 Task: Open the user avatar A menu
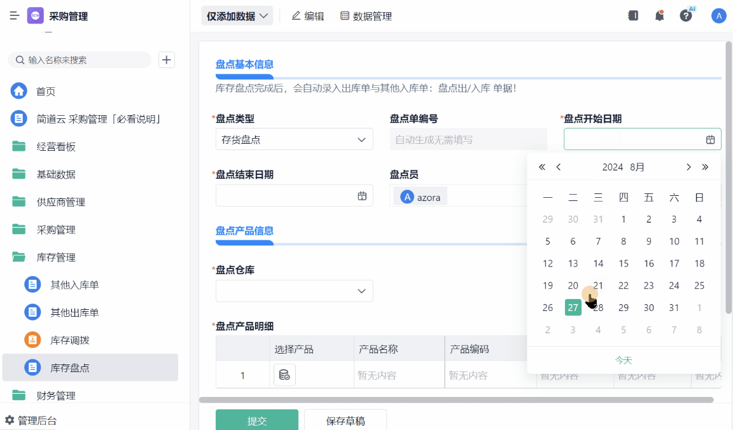tap(718, 16)
